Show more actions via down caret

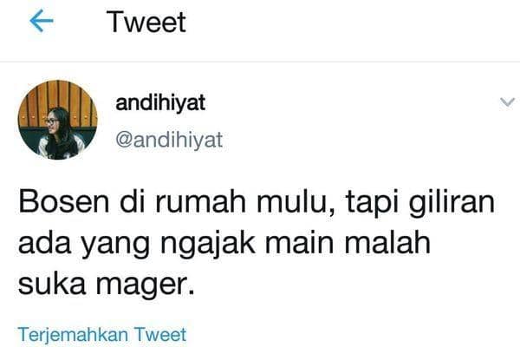(x=507, y=102)
